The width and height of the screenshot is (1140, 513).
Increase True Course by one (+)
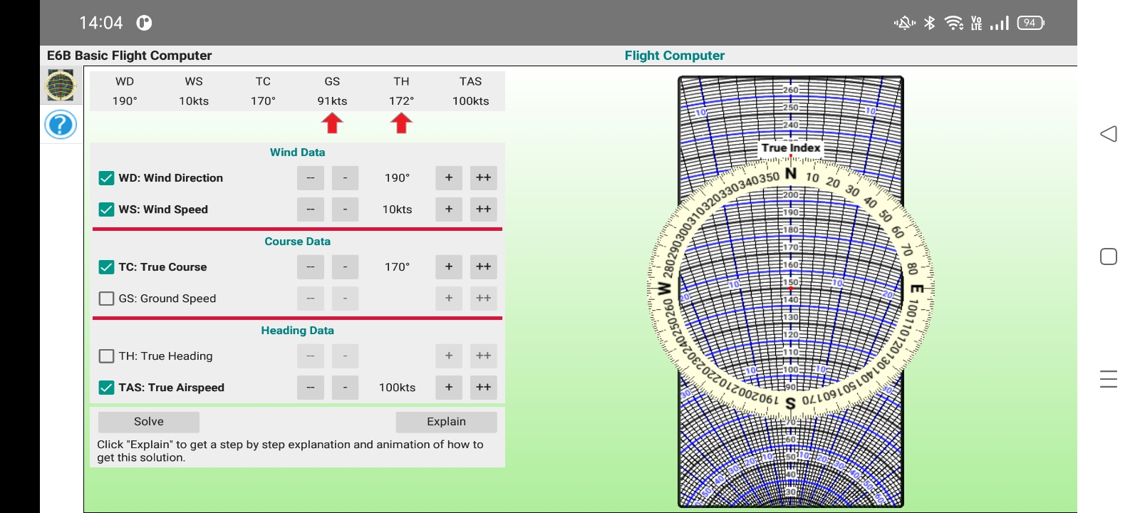449,267
